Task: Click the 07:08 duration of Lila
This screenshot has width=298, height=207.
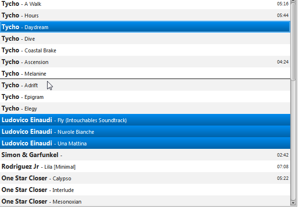Action: tap(282, 167)
